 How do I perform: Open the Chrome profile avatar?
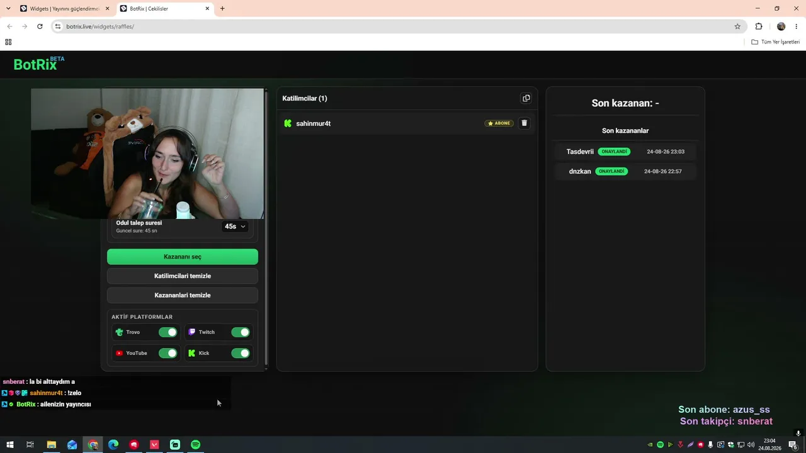coord(781,26)
